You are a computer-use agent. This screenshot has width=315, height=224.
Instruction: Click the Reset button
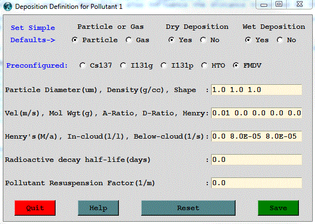click(188, 208)
